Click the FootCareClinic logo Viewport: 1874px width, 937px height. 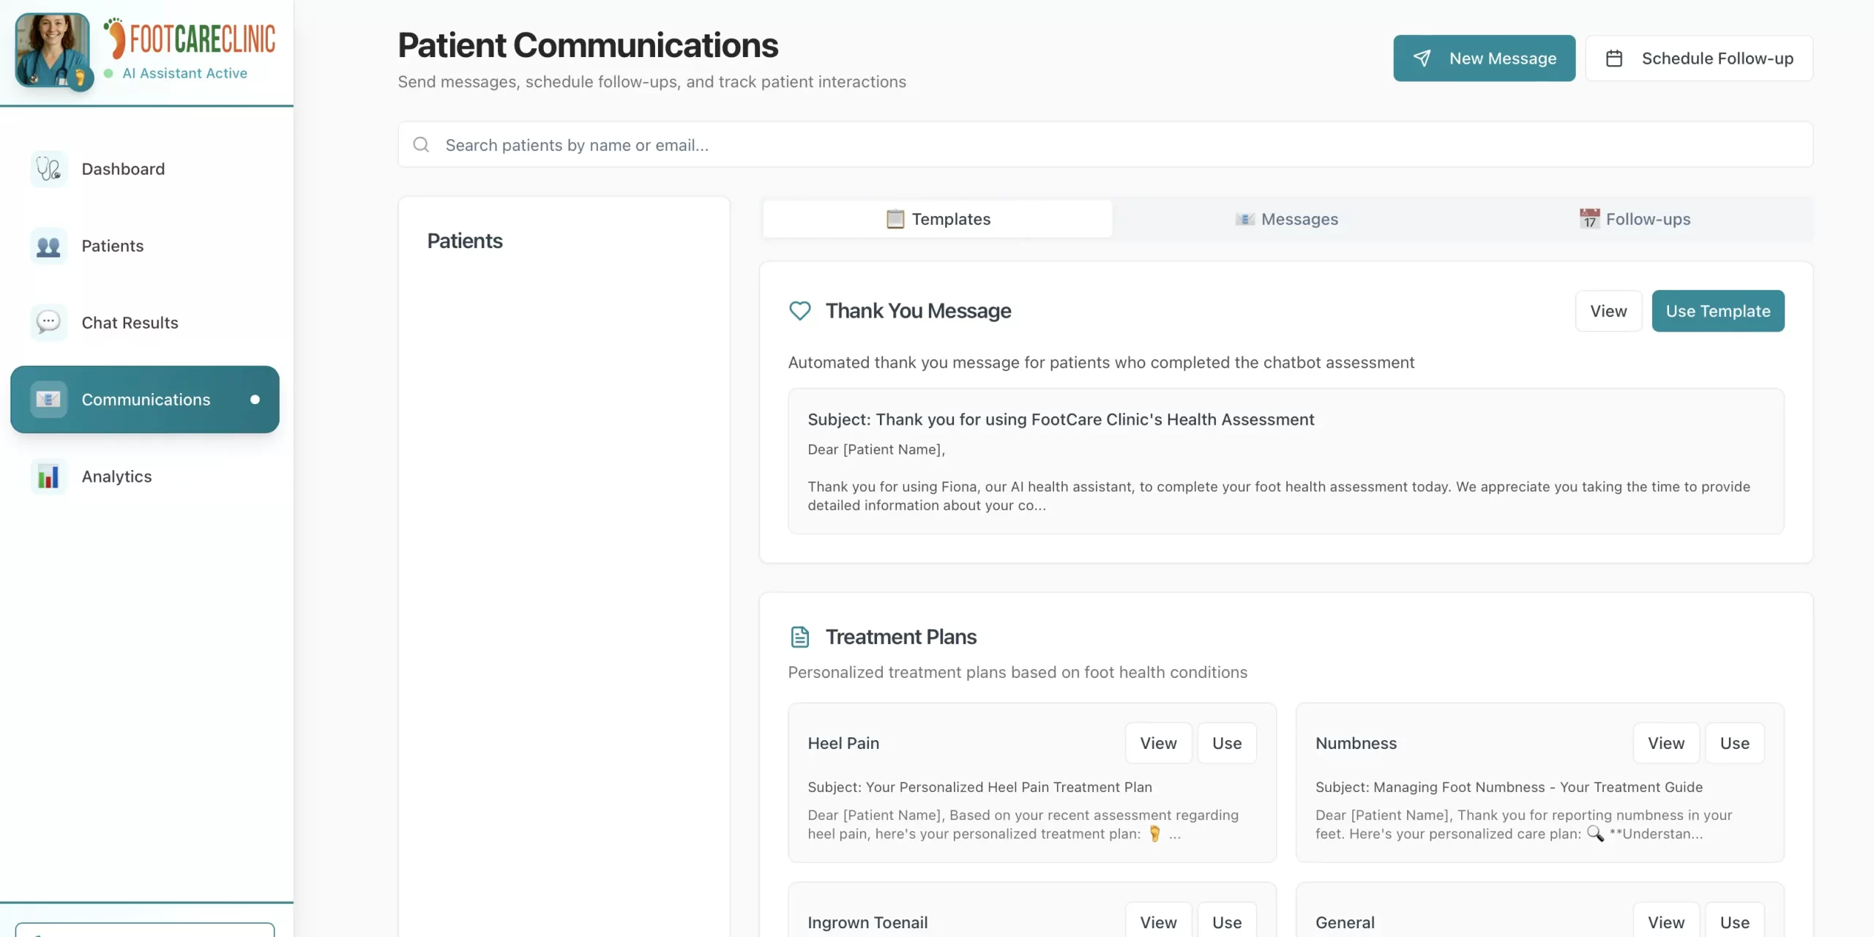click(x=190, y=38)
